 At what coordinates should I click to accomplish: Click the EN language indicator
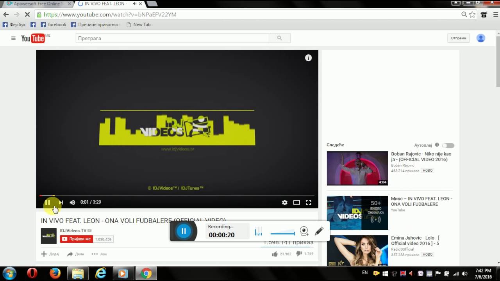coord(365,272)
